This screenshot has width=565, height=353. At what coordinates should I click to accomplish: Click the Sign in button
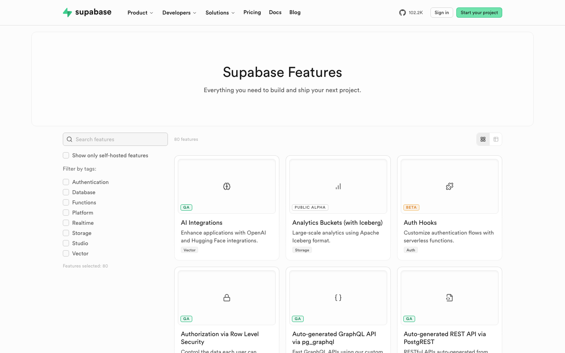click(442, 13)
